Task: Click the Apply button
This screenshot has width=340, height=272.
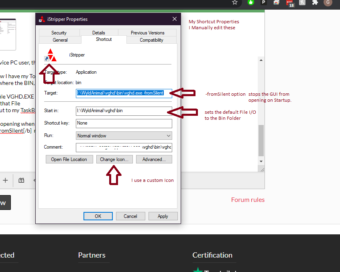Action: click(163, 216)
